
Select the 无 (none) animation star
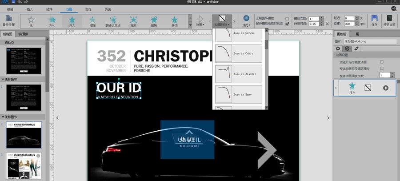pyautogui.click(x=31, y=20)
